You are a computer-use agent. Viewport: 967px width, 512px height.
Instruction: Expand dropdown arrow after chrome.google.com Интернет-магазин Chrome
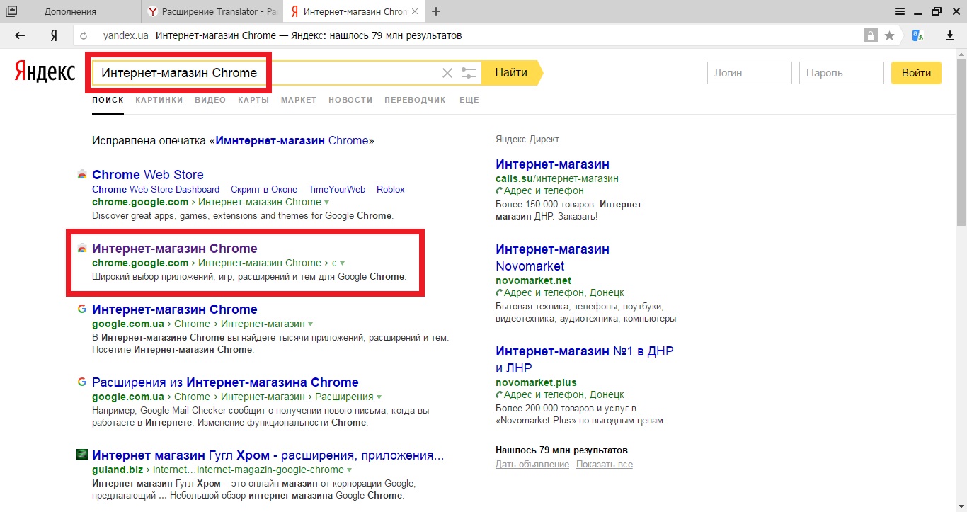coord(326,203)
